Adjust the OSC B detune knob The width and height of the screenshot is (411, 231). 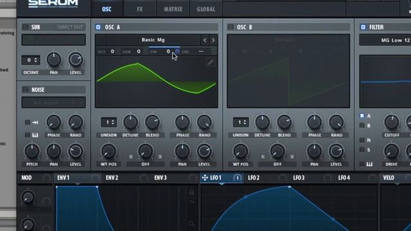pyautogui.click(x=263, y=123)
